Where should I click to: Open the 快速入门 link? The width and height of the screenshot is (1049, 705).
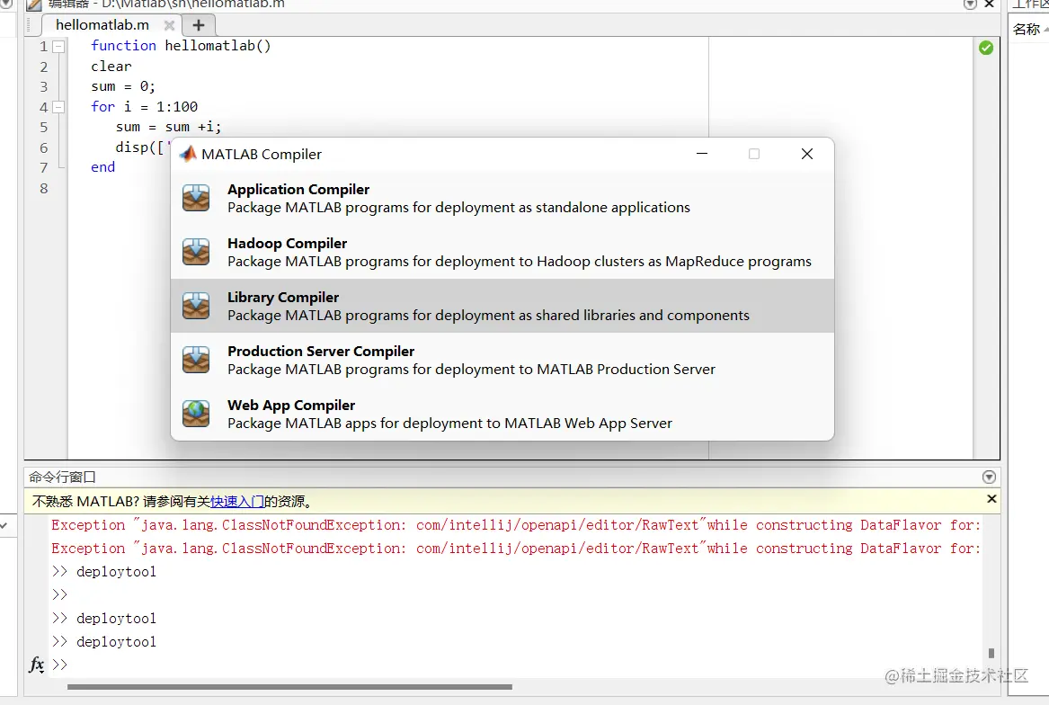click(236, 502)
